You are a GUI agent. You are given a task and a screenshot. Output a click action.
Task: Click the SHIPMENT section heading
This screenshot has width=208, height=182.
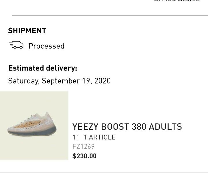click(x=27, y=31)
